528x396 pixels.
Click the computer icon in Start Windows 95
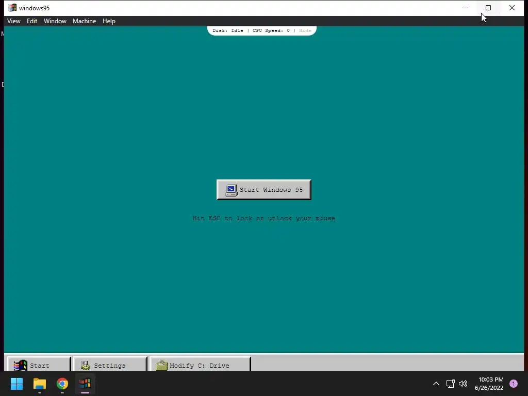(232, 190)
